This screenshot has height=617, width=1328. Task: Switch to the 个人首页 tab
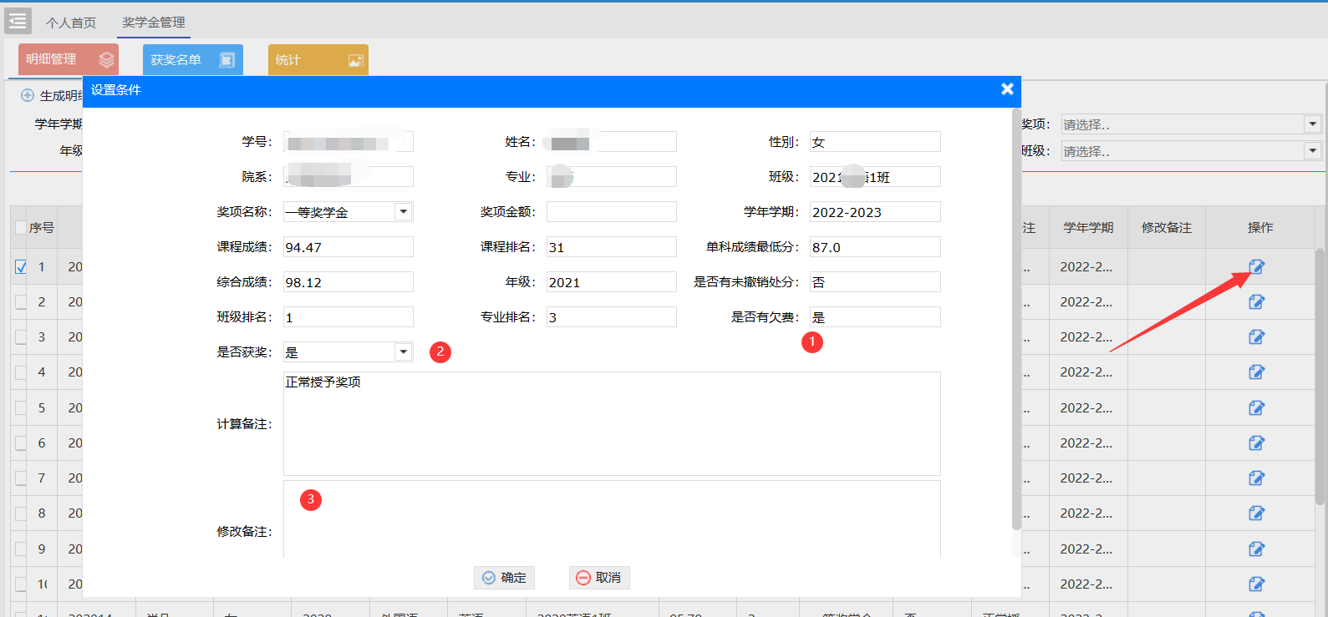tap(71, 23)
